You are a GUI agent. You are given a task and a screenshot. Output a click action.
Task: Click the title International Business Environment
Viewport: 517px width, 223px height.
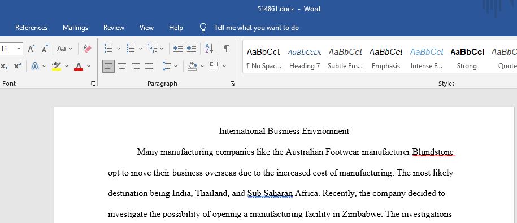[284, 131]
